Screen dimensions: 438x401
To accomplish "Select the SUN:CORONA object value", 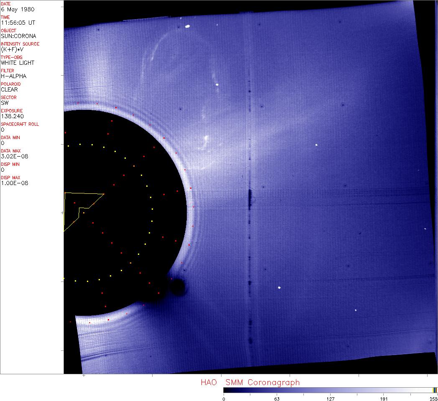I will (x=18, y=36).
